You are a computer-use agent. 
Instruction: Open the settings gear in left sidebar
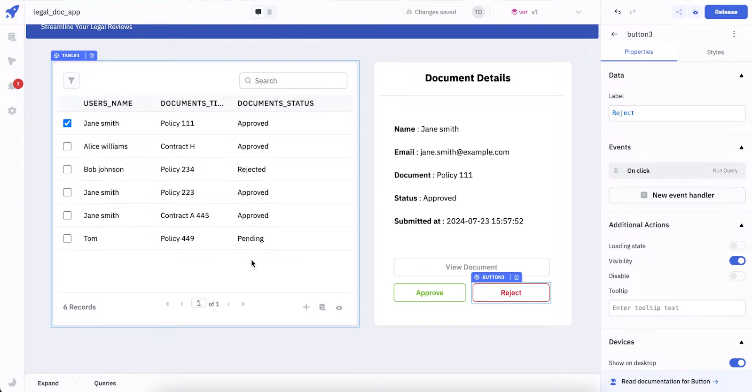click(x=12, y=111)
